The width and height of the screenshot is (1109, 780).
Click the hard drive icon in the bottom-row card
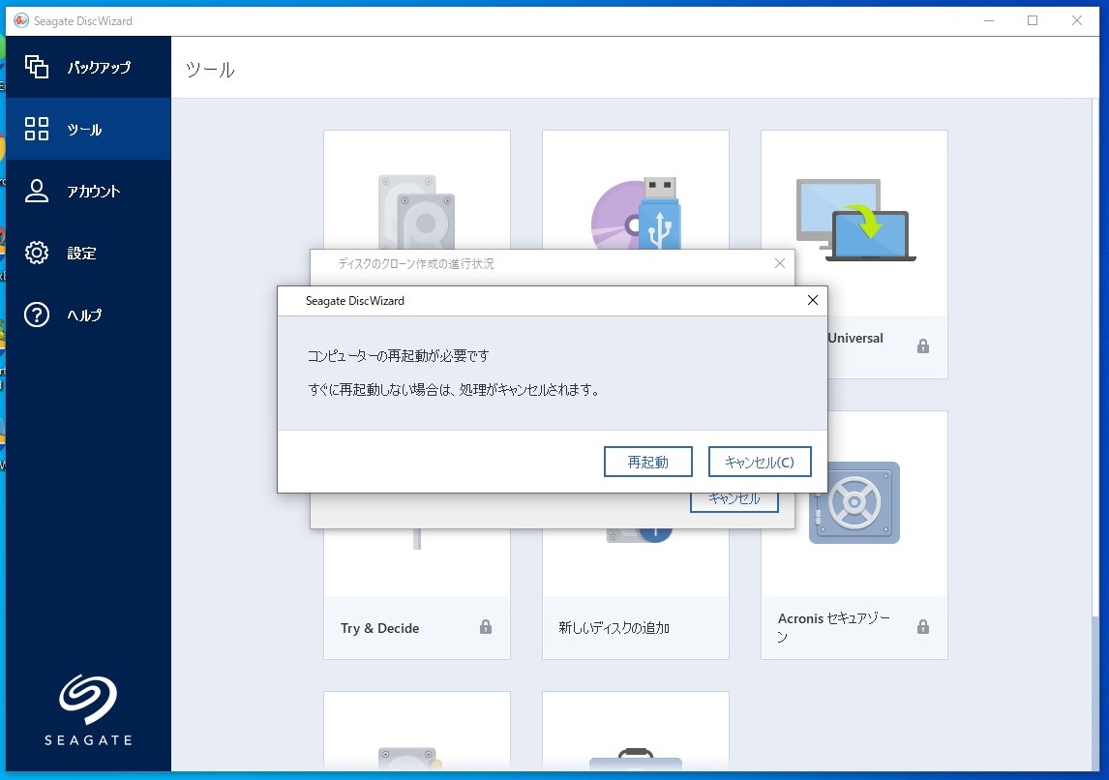[x=411, y=758]
